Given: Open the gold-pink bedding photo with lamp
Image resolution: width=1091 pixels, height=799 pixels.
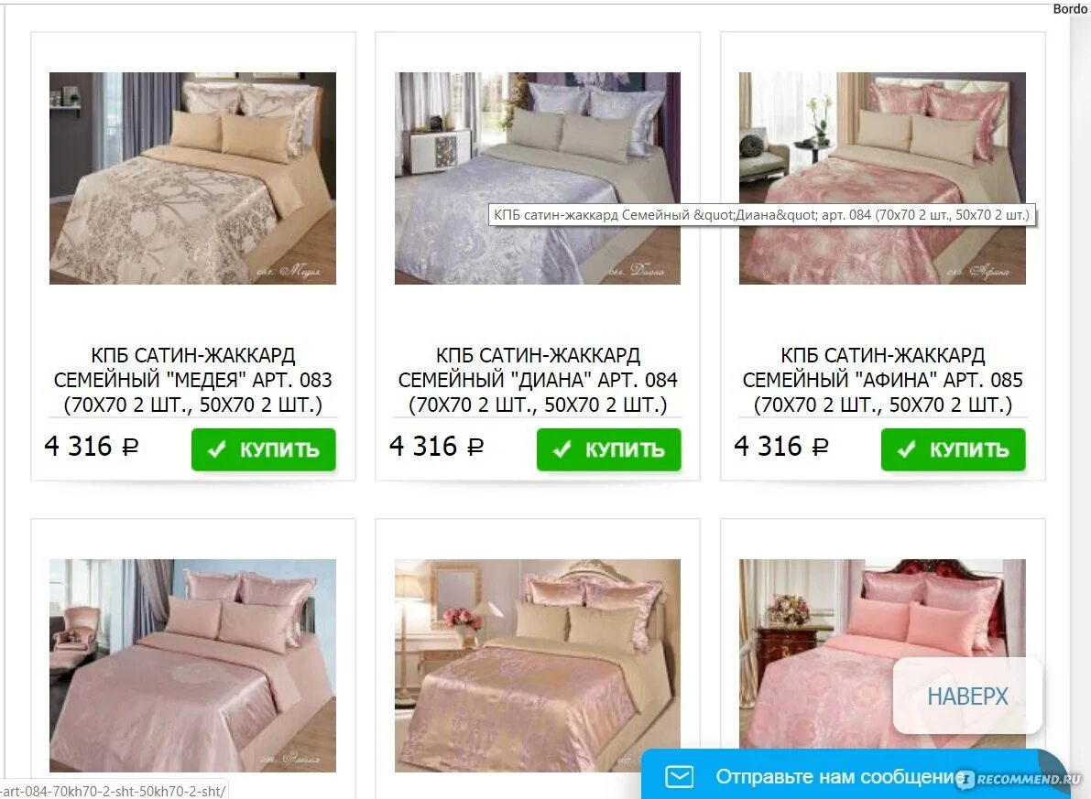Looking at the screenshot, I should (x=537, y=665).
